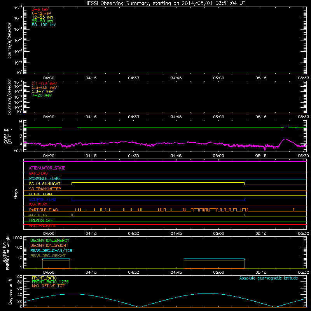This screenshot has height=311, width=311.
Task: Click the ATTENUATOR_STATE flag label
Action: [x=47, y=168]
